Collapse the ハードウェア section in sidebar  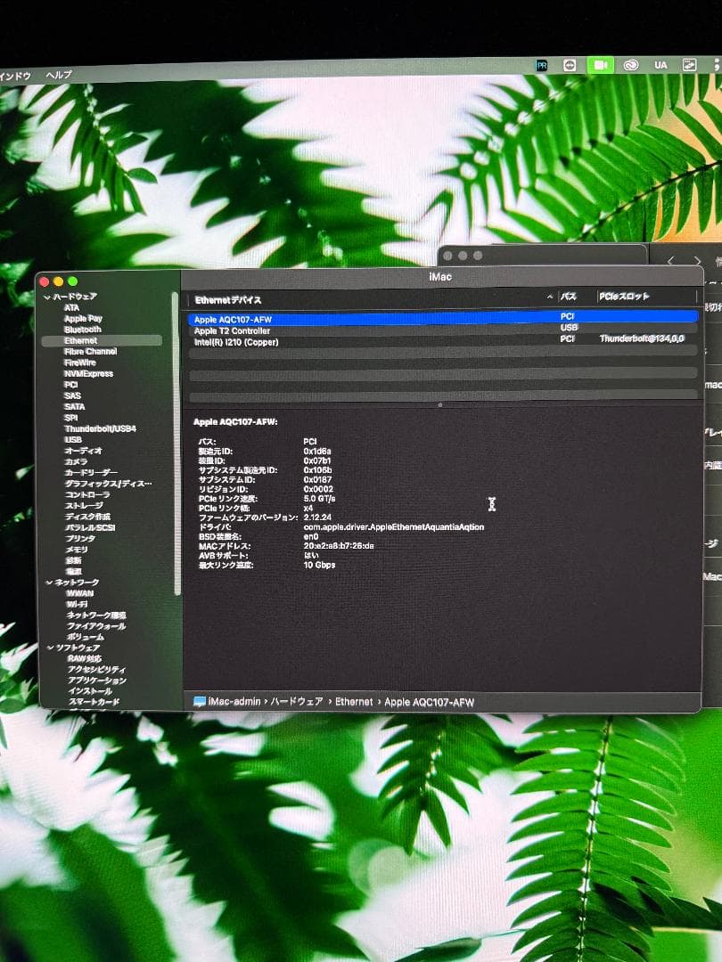click(x=47, y=297)
